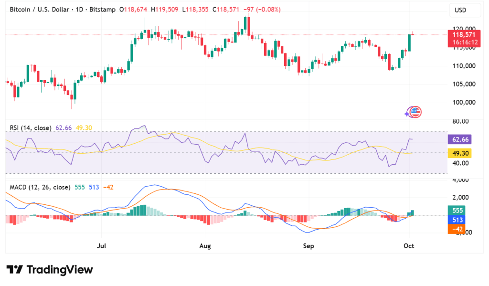Click the purple 62.66 RSI value tag
Image resolution: width=489 pixels, height=286 pixels.
pyautogui.click(x=460, y=139)
